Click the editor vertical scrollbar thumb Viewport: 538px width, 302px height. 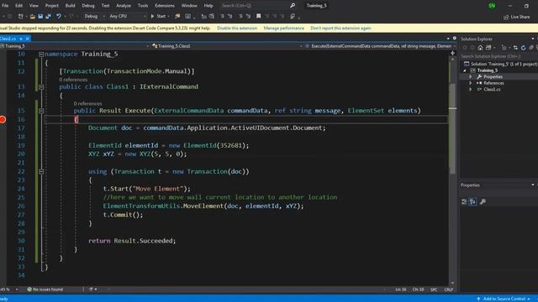tap(452, 128)
